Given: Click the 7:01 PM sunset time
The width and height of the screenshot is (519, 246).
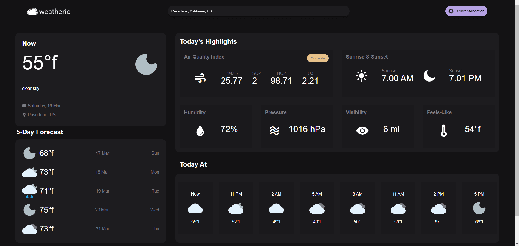Looking at the screenshot, I should [x=465, y=78].
